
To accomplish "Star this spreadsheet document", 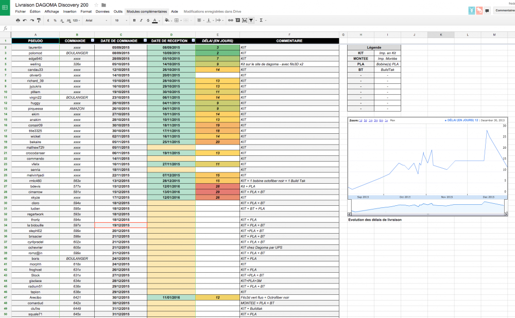I will [x=96, y=5].
